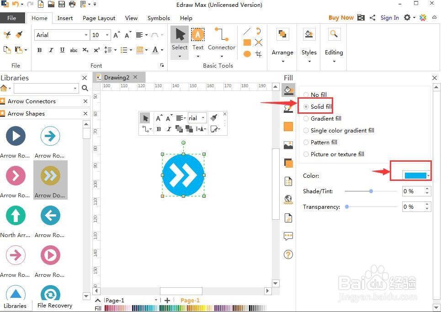
Task: Add a new page with the plus button
Action: pos(167,300)
